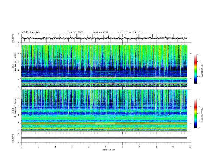Click time axis tick "9"
Image resolution: width=214 pixels, height=165 pixels.
coord(173,147)
